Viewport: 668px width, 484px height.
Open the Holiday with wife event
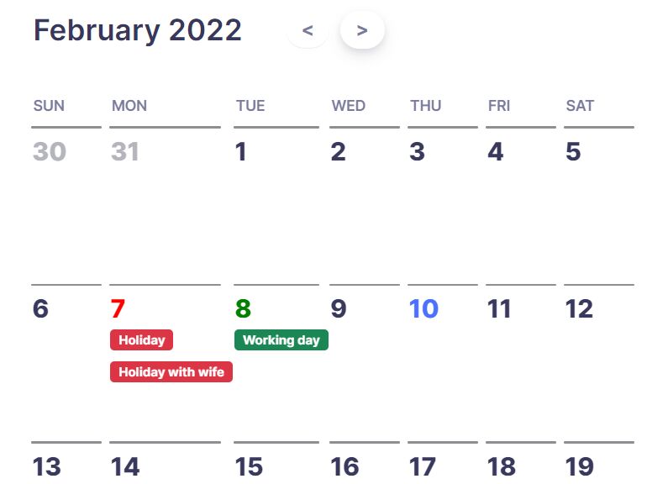(171, 372)
